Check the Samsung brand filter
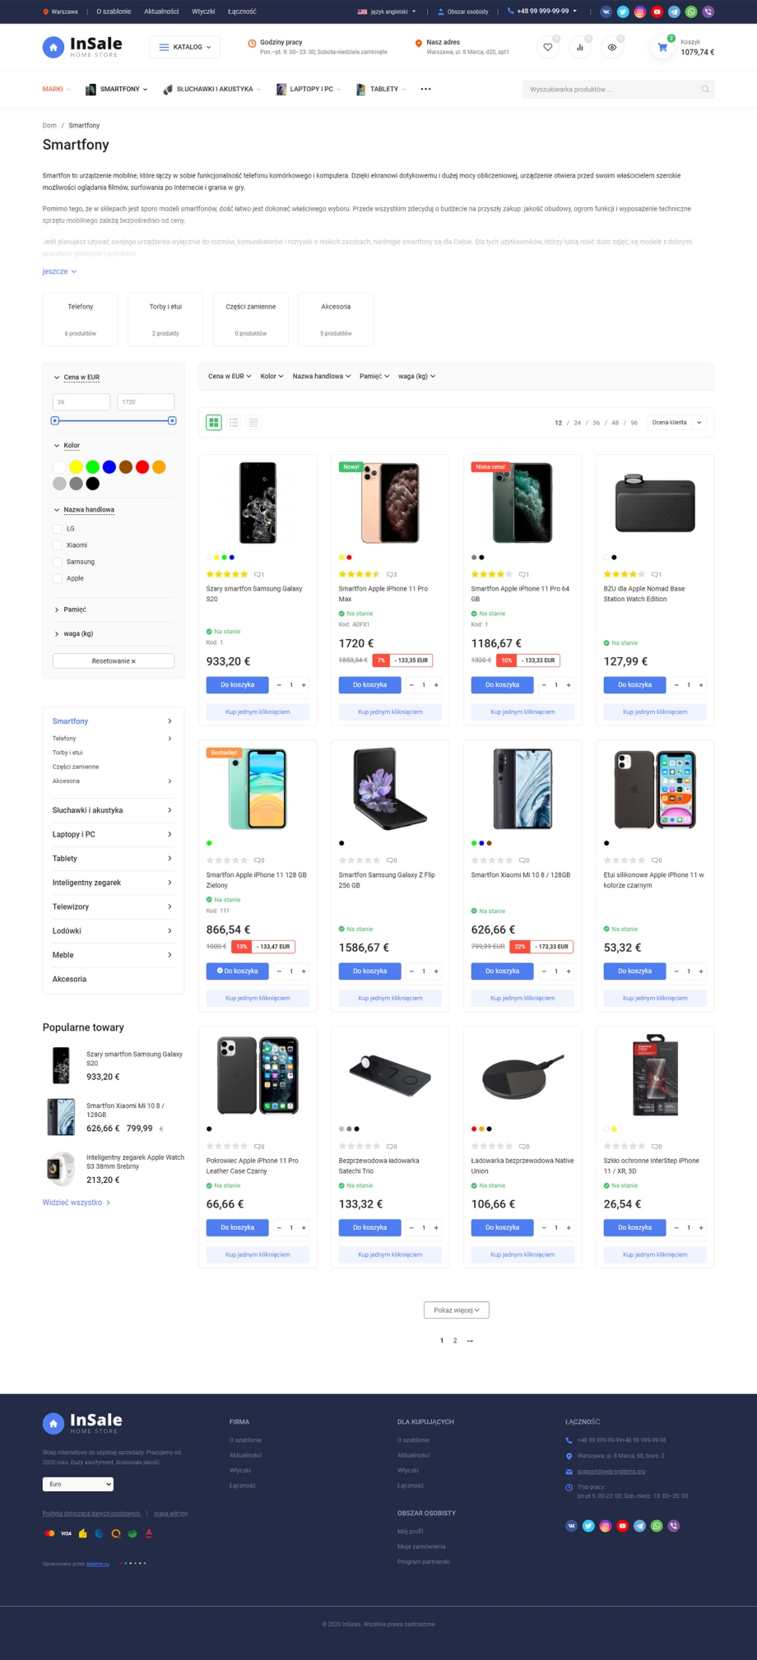This screenshot has width=757, height=1660. tap(58, 562)
